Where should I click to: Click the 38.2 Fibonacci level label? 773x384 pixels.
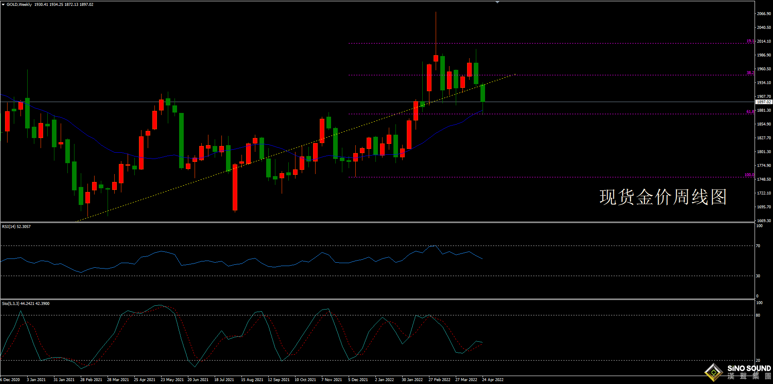click(x=750, y=73)
